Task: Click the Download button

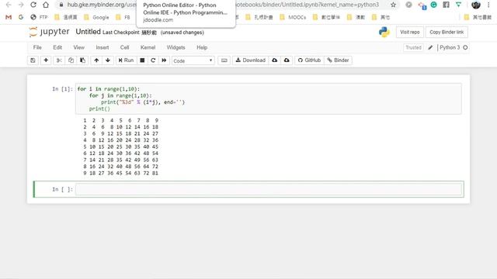Action: [x=250, y=60]
